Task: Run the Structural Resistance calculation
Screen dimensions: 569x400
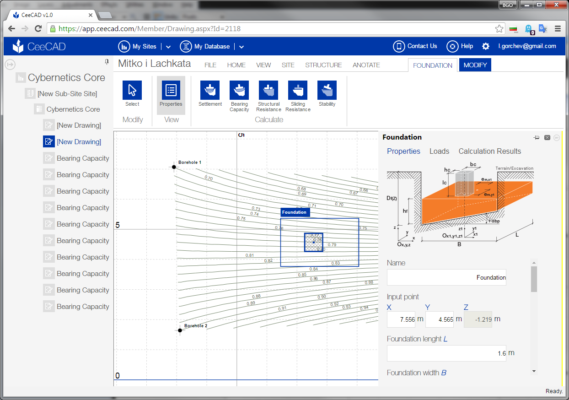Action: coord(268,96)
